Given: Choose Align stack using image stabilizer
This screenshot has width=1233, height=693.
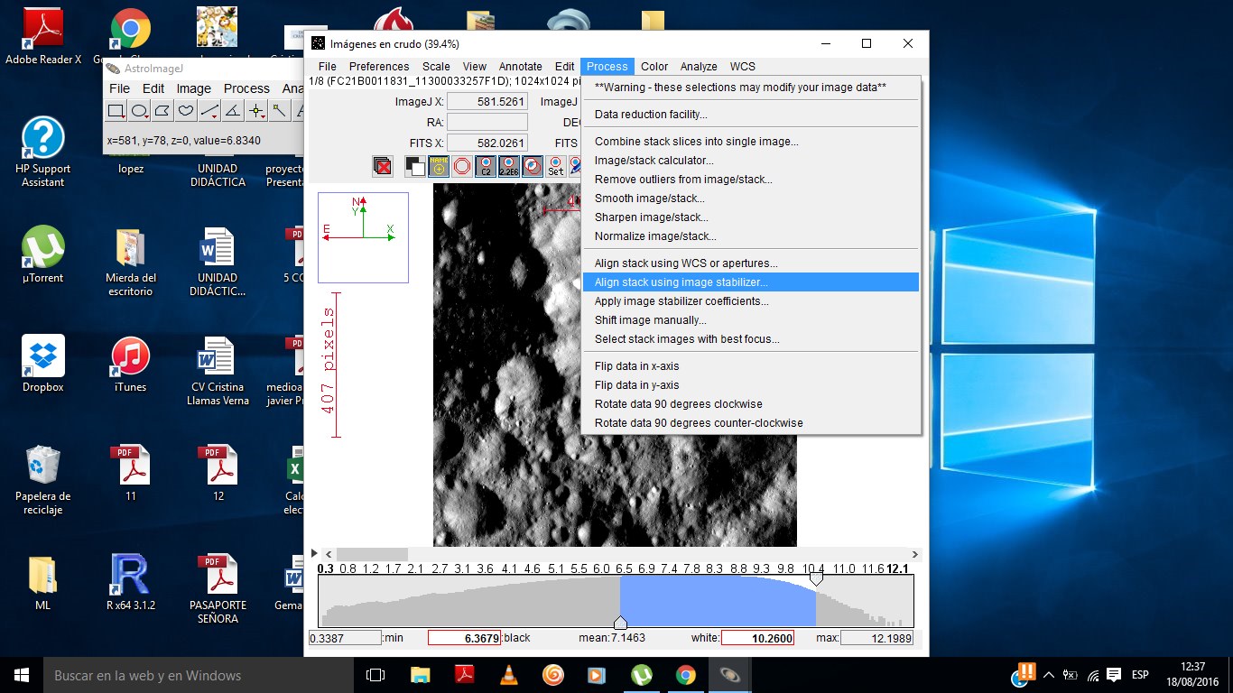Looking at the screenshot, I should (681, 282).
